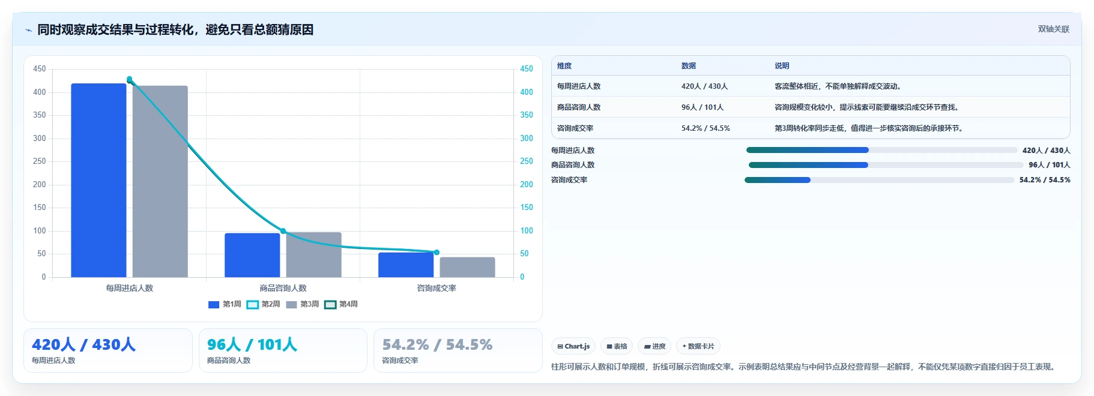Click the 商品咨询人数 progress bar

[x=886, y=165]
